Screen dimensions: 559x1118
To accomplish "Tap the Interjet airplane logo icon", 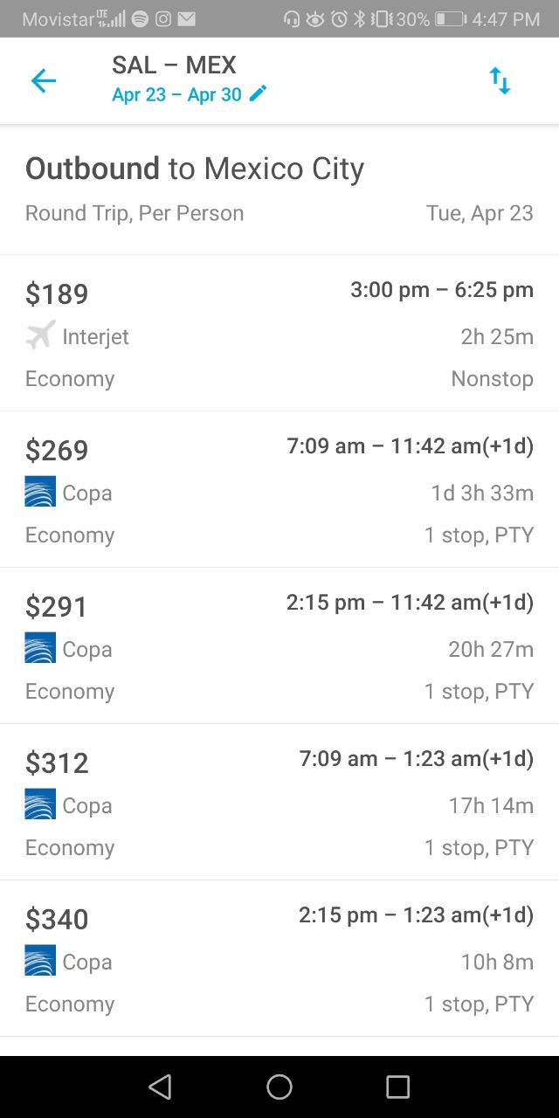I will [40, 335].
